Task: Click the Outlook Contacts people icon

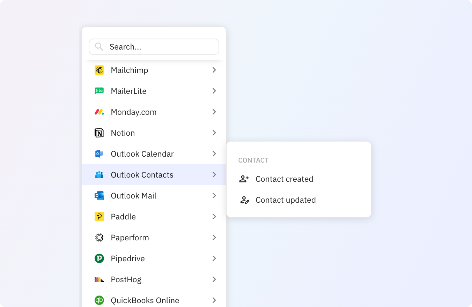Action: point(99,175)
